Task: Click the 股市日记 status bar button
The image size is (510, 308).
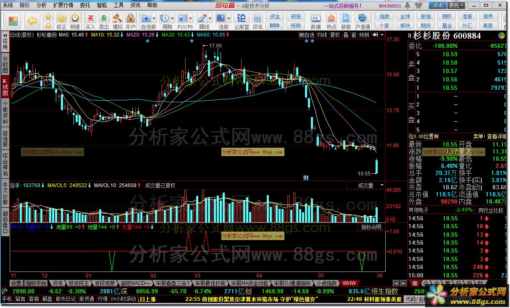Action: click(66, 299)
